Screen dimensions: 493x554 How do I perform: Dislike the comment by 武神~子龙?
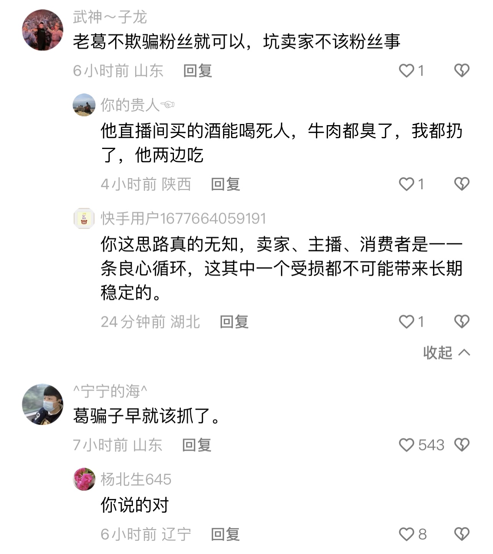(462, 71)
